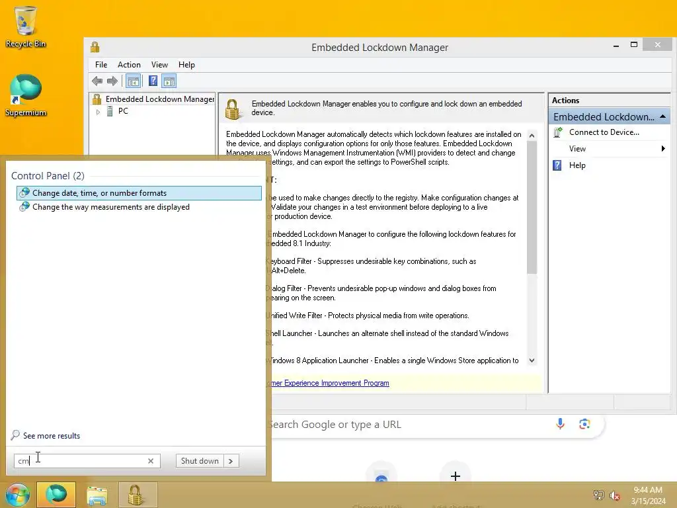Open the Help menu in menu bar
The image size is (677, 508).
coord(186,65)
